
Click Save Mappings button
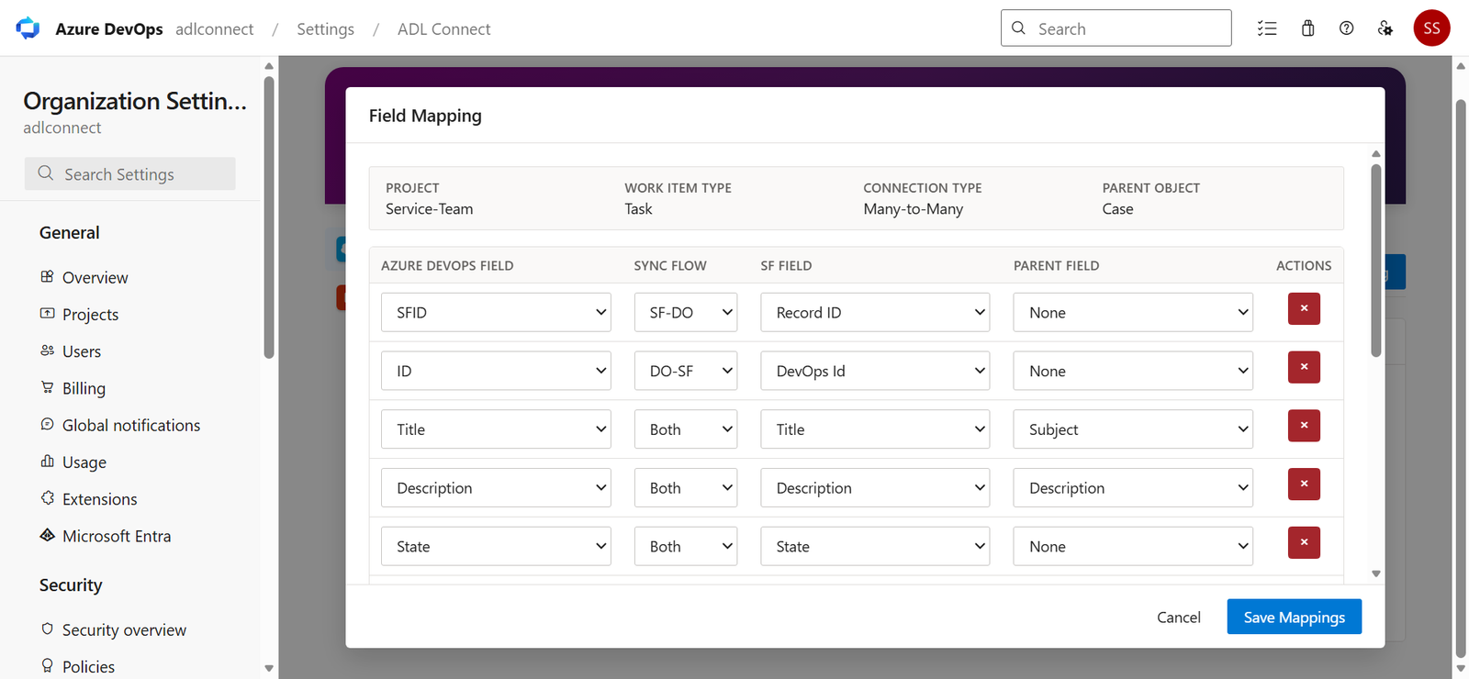[x=1294, y=617]
